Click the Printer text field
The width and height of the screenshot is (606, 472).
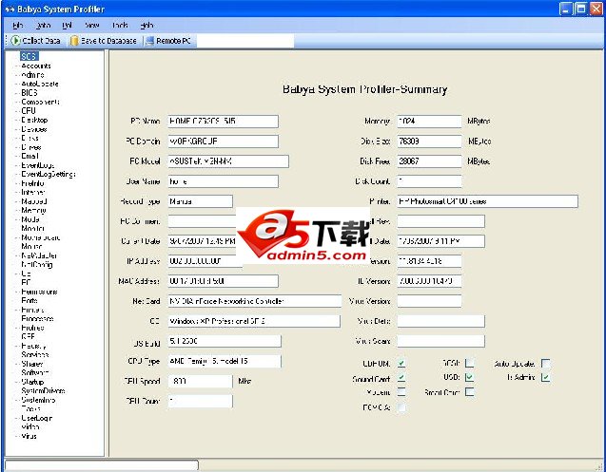pyautogui.click(x=487, y=201)
